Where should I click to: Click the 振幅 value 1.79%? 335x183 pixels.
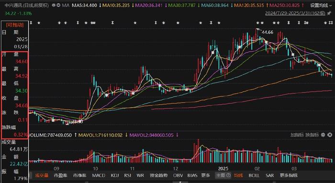pos(21,179)
